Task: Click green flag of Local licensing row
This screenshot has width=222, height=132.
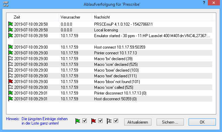Action: click(x=10, y=30)
